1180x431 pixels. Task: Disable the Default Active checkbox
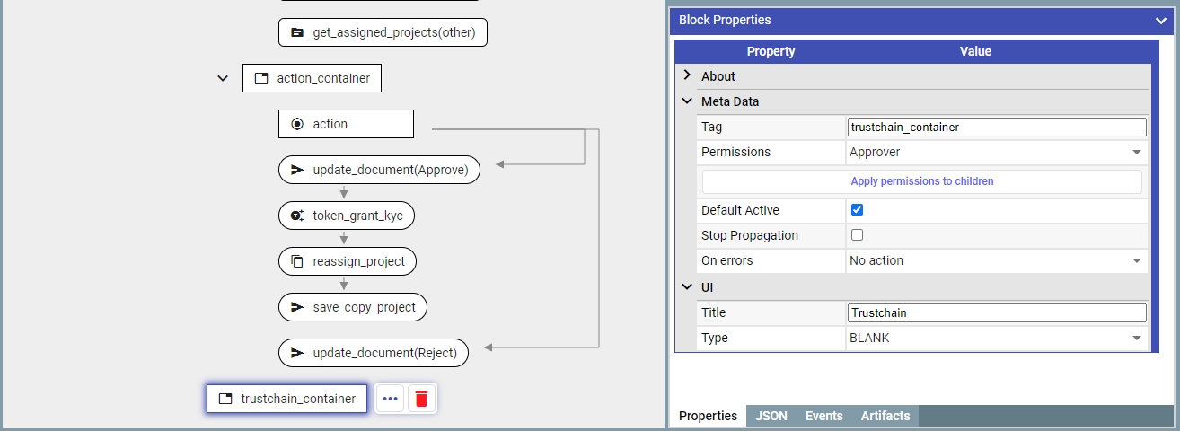pos(857,210)
